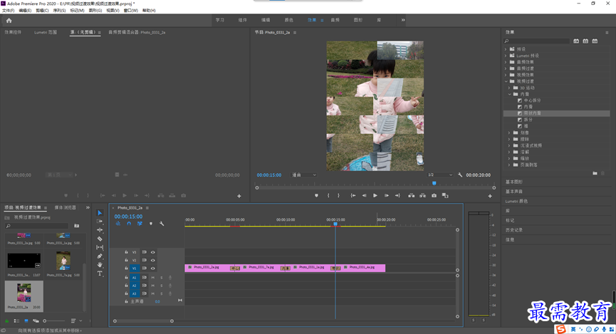Open the Program monitor zoom level dropdown
This screenshot has width=616, height=334.
tap(303, 175)
